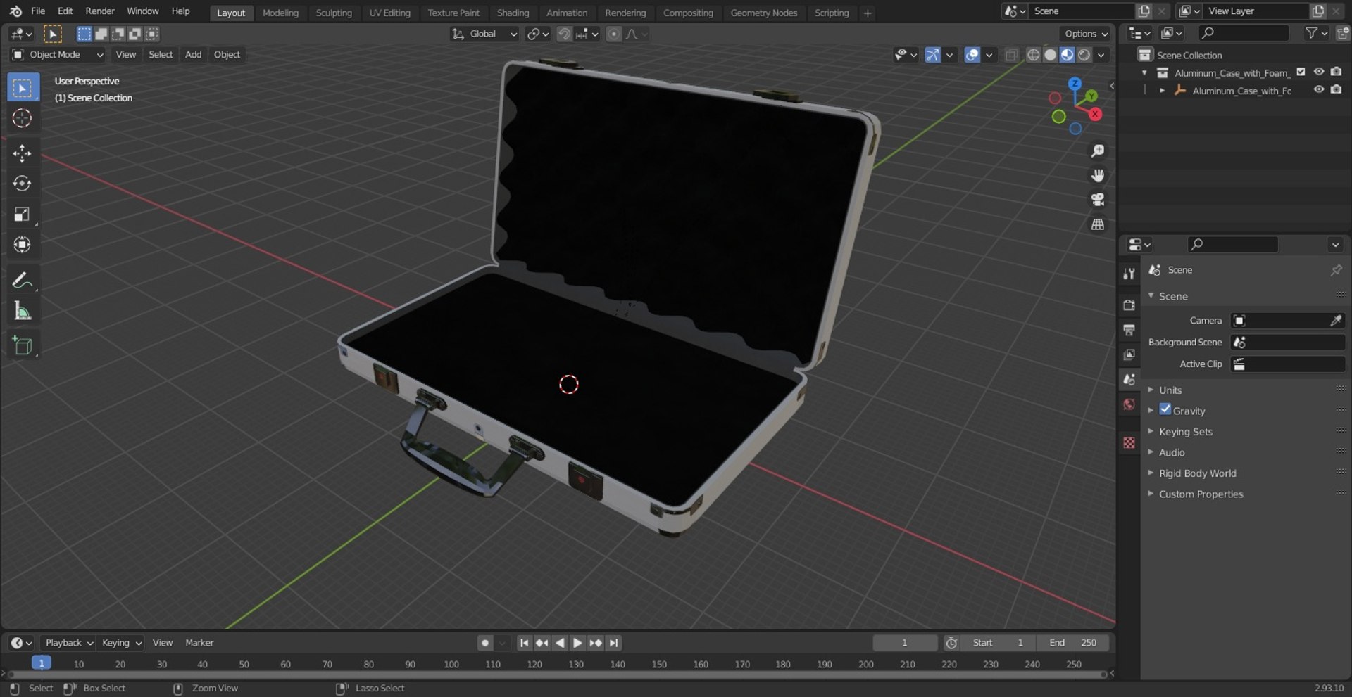Toggle the Gravity checkbox
1352x697 pixels.
pos(1165,409)
